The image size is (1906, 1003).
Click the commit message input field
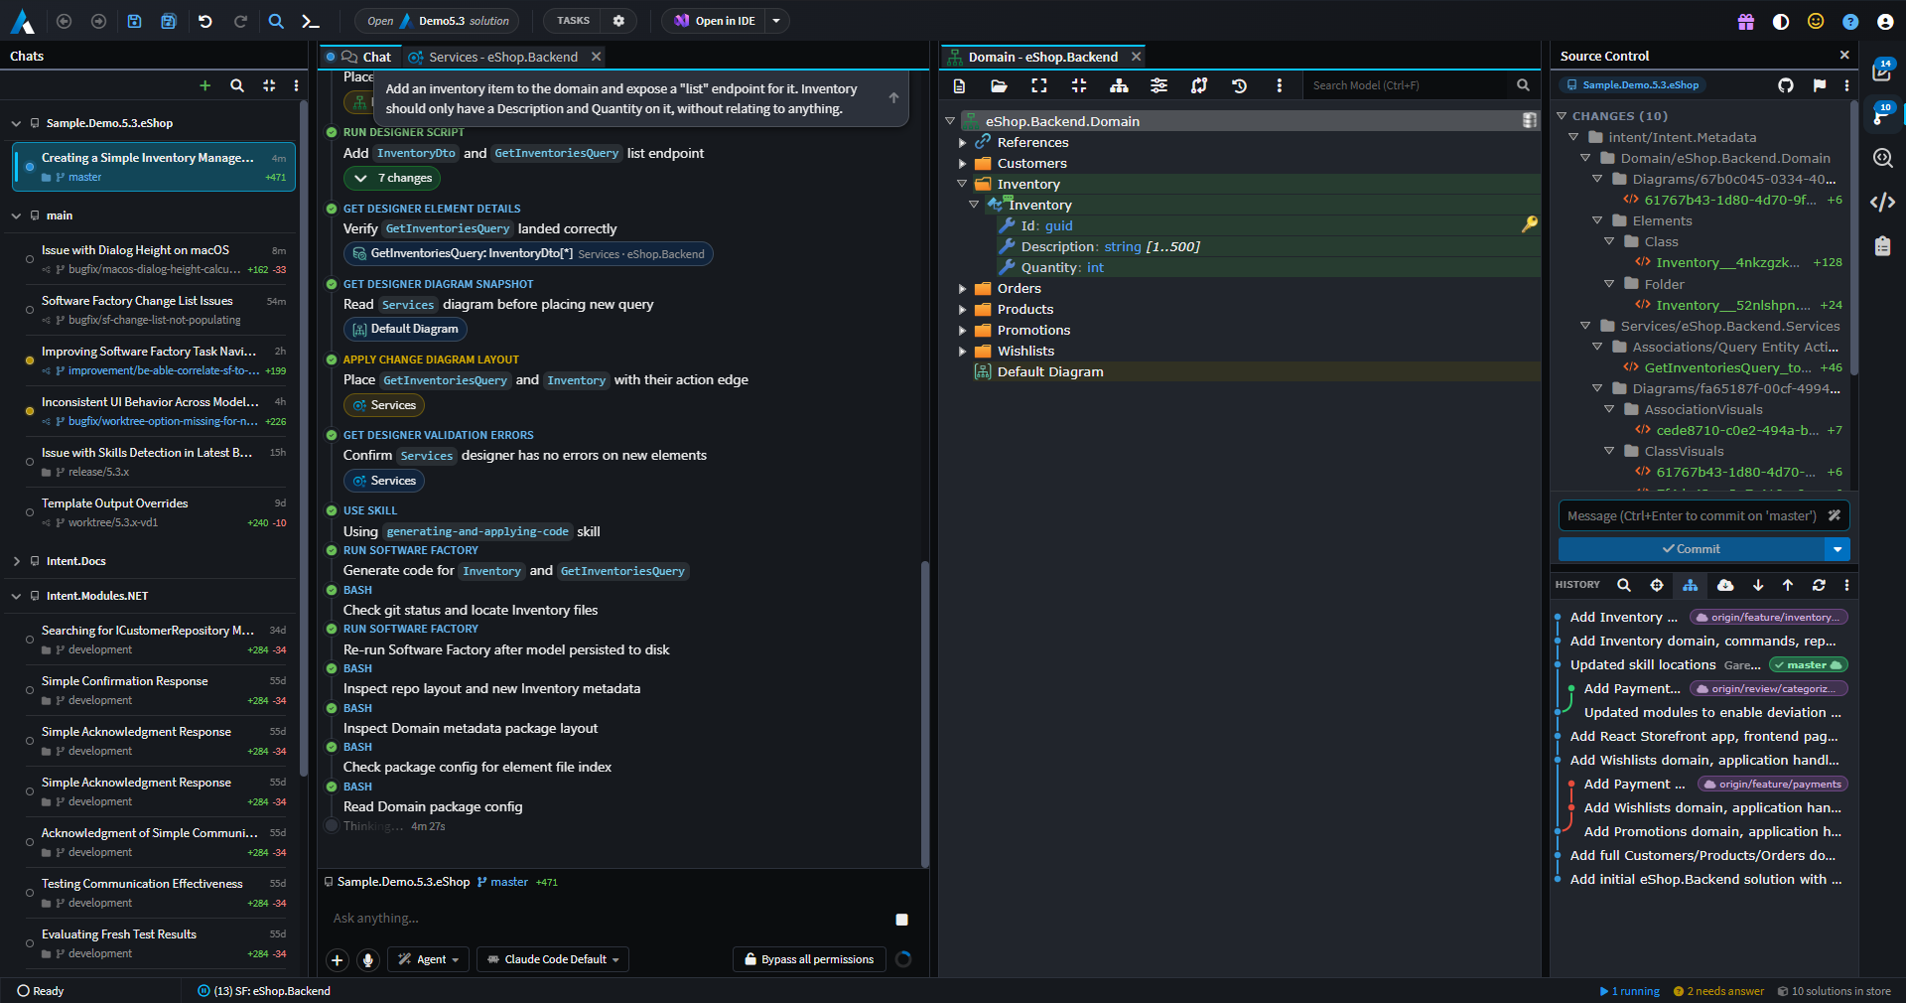[x=1692, y=516]
